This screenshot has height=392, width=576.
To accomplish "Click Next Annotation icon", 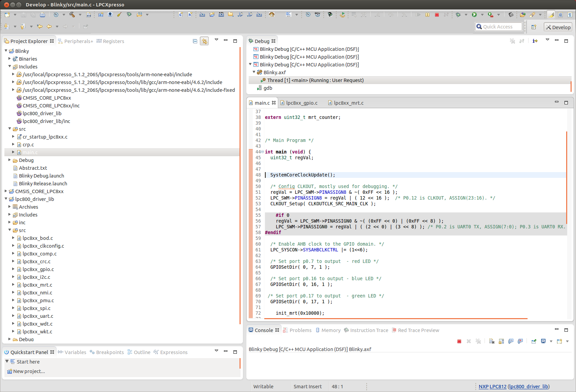I will (6, 26).
